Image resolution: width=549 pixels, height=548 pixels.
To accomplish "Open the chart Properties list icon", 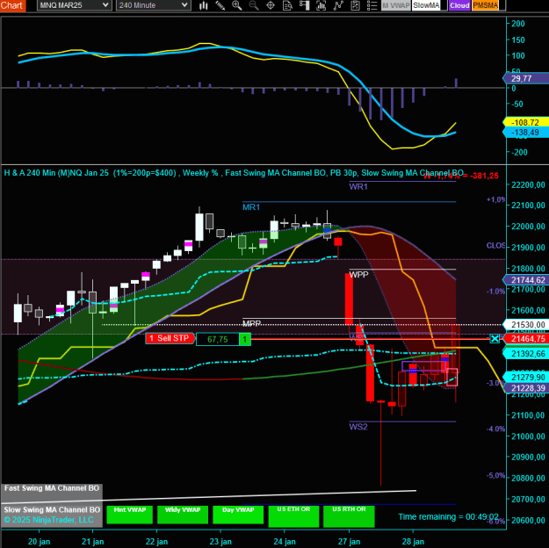I will [x=372, y=5].
